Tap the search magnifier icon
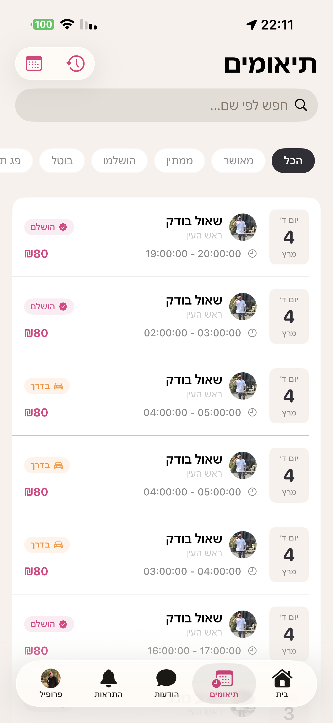Image resolution: width=333 pixels, height=723 pixels. click(301, 105)
